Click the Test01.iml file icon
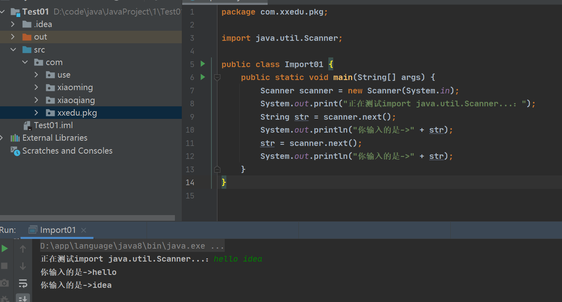The image size is (562, 302). pyautogui.click(x=27, y=125)
